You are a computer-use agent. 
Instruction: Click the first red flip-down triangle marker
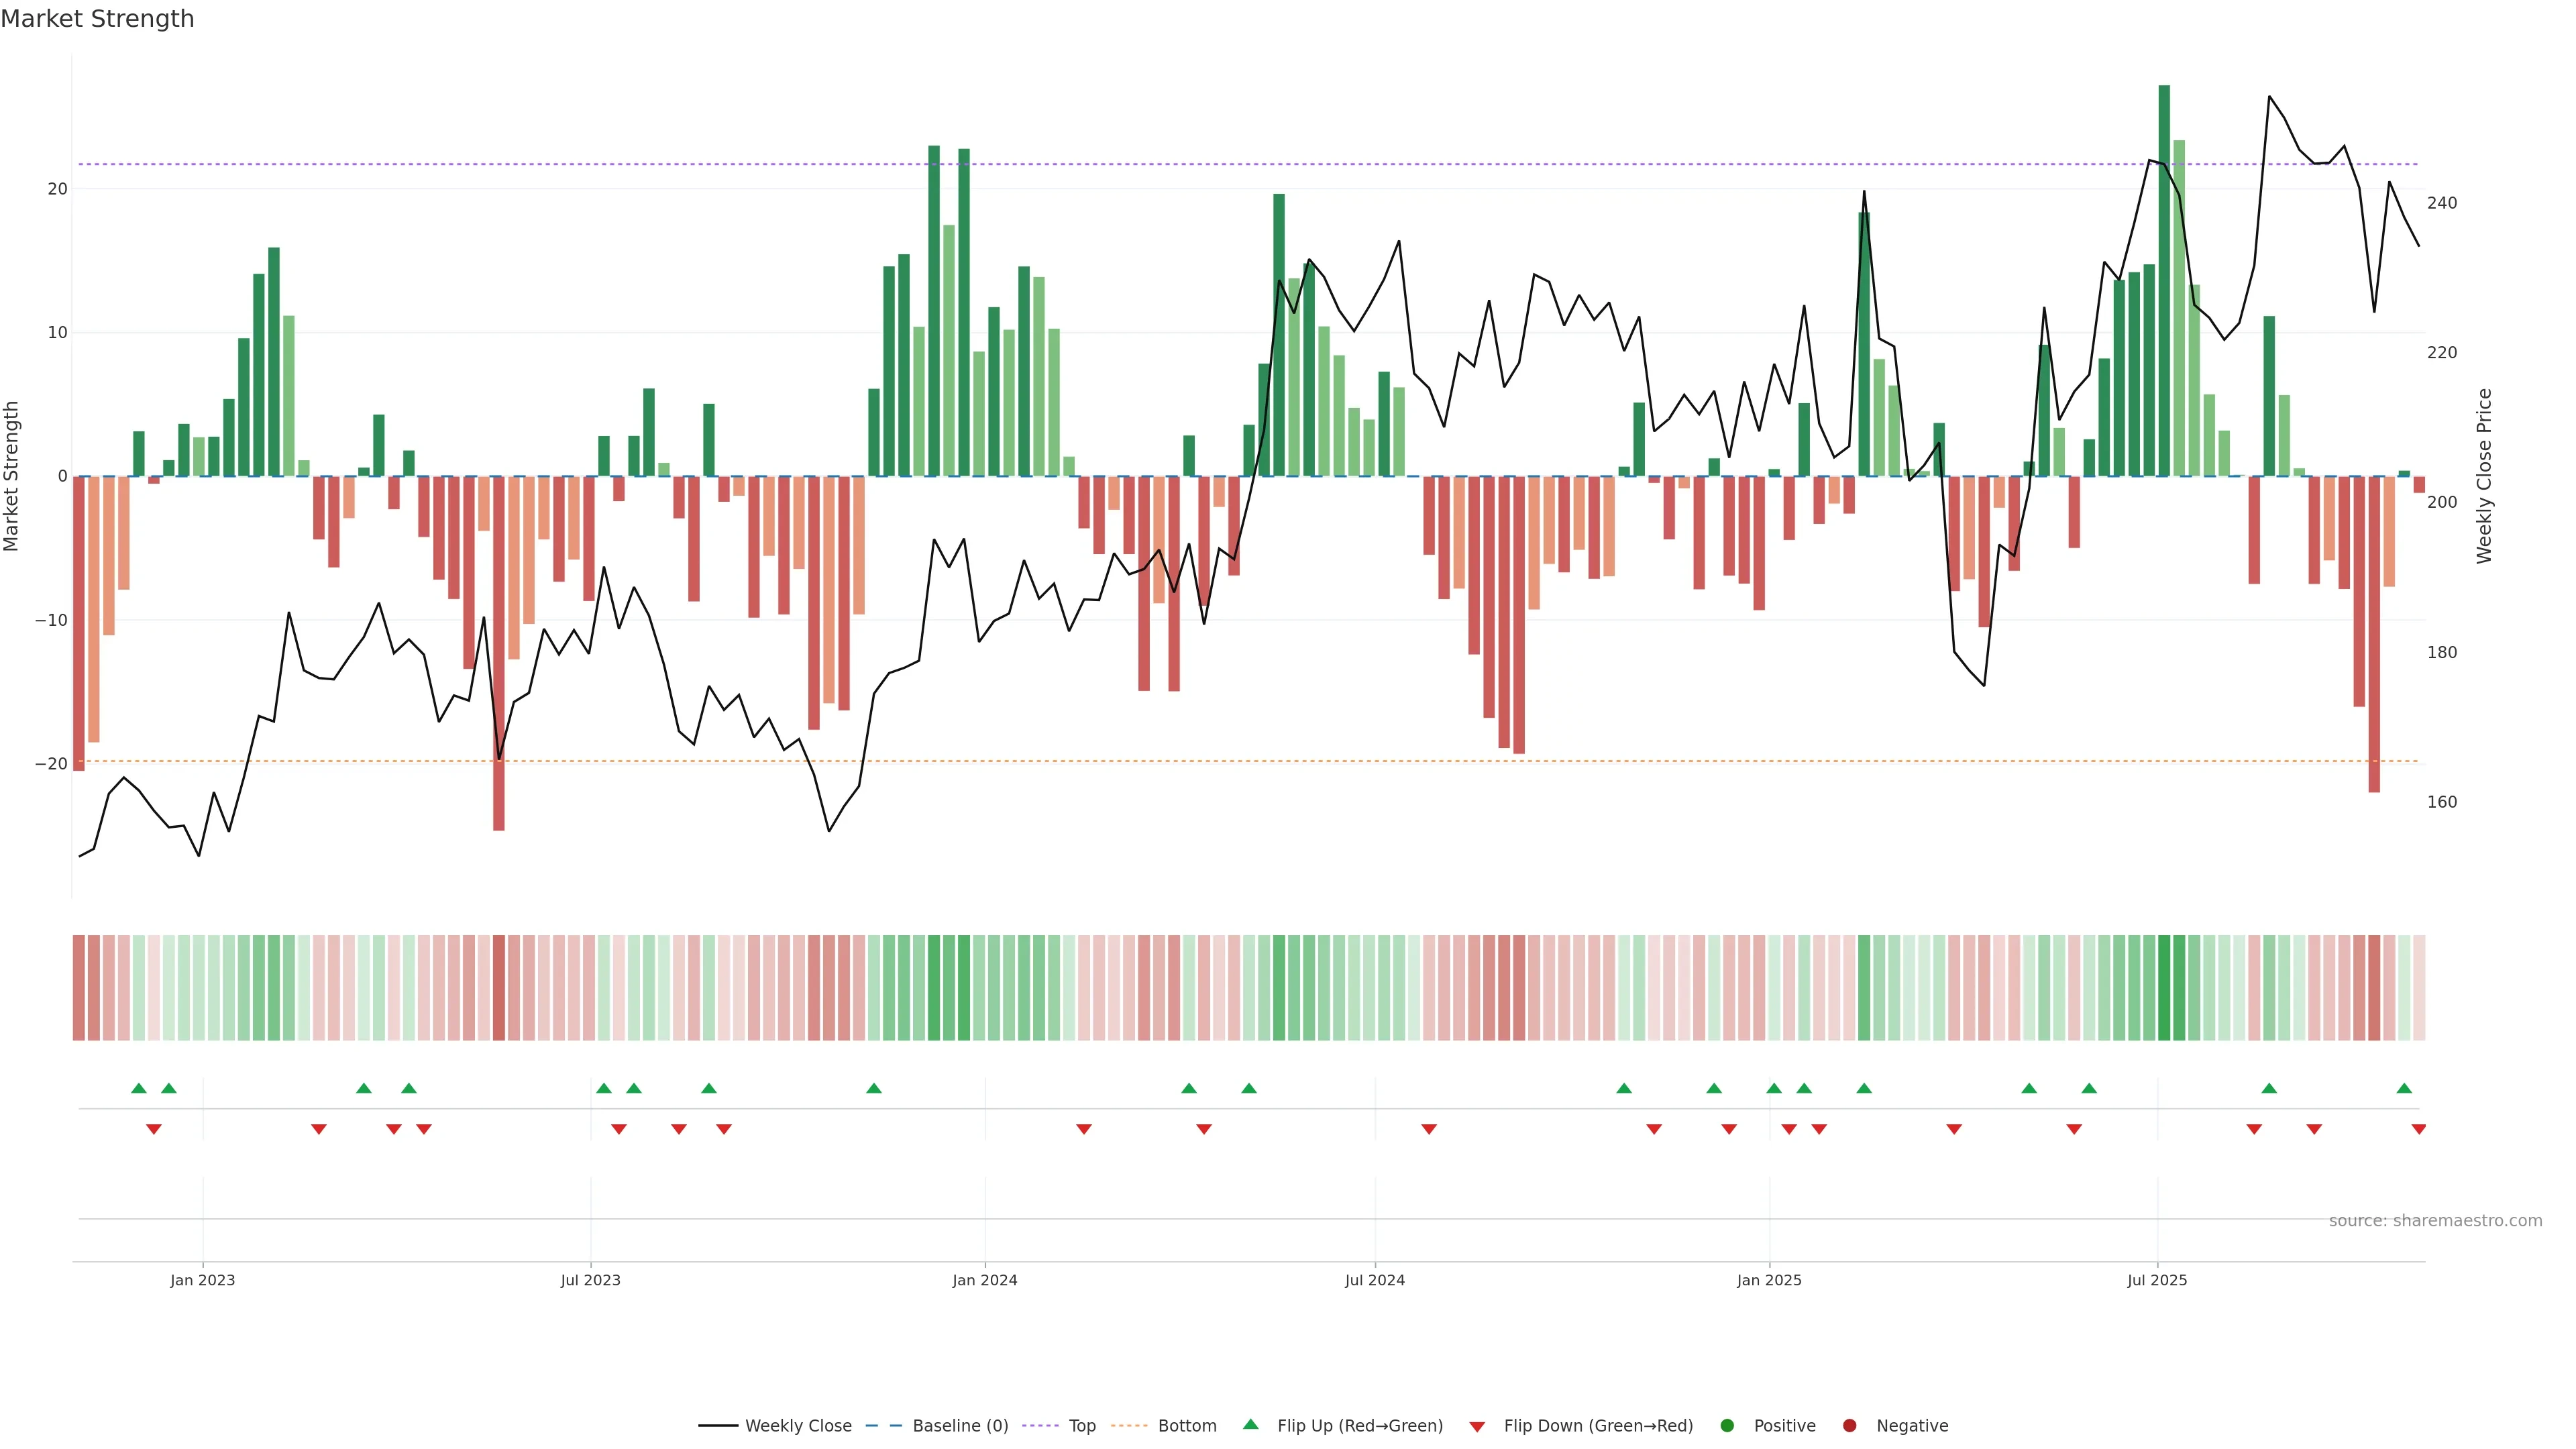click(x=154, y=1129)
